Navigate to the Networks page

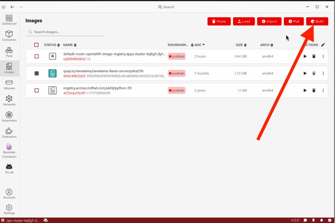click(9, 100)
